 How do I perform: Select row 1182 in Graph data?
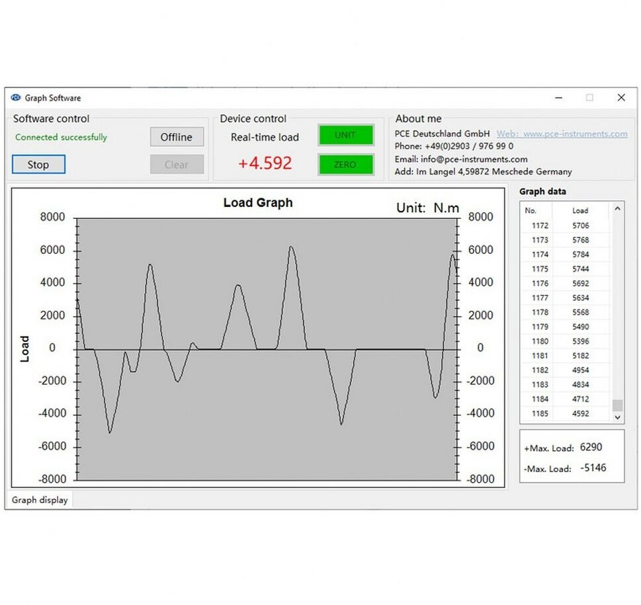(x=565, y=370)
